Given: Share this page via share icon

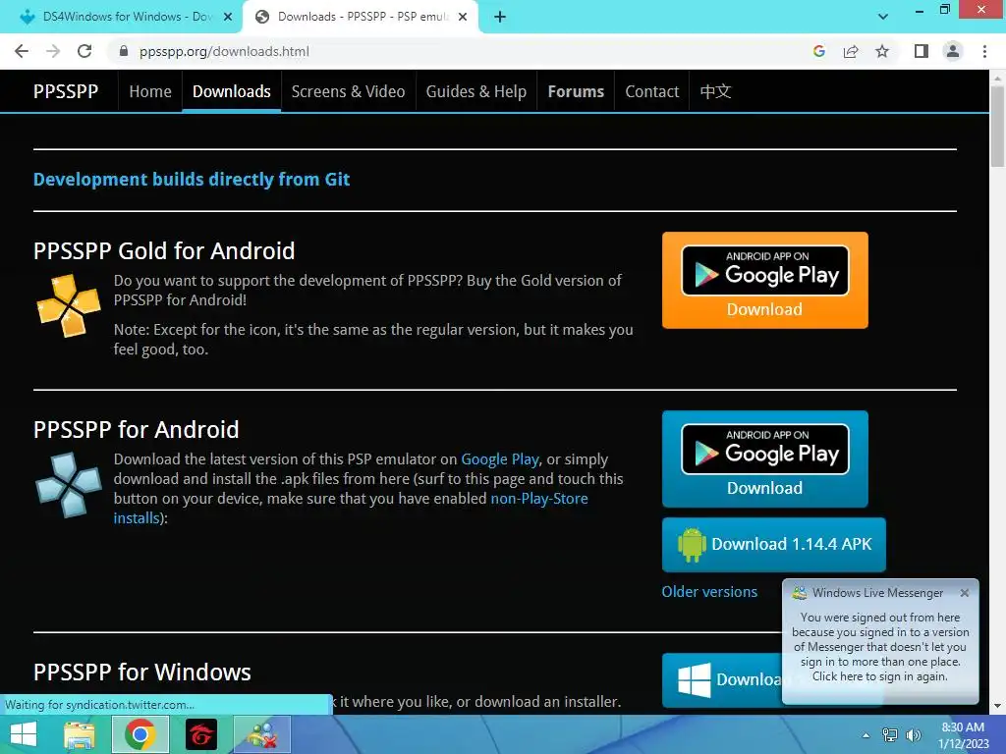Looking at the screenshot, I should pos(851,51).
